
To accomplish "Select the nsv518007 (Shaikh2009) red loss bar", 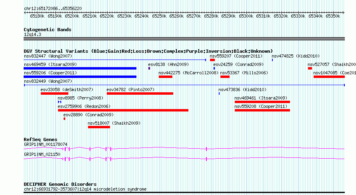I will click(x=99, y=127).
